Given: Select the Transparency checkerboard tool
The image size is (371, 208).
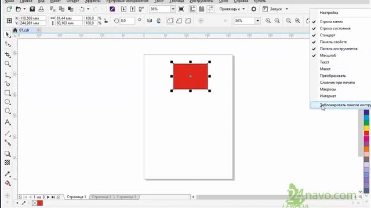Looking at the screenshot, I should 8,162.
